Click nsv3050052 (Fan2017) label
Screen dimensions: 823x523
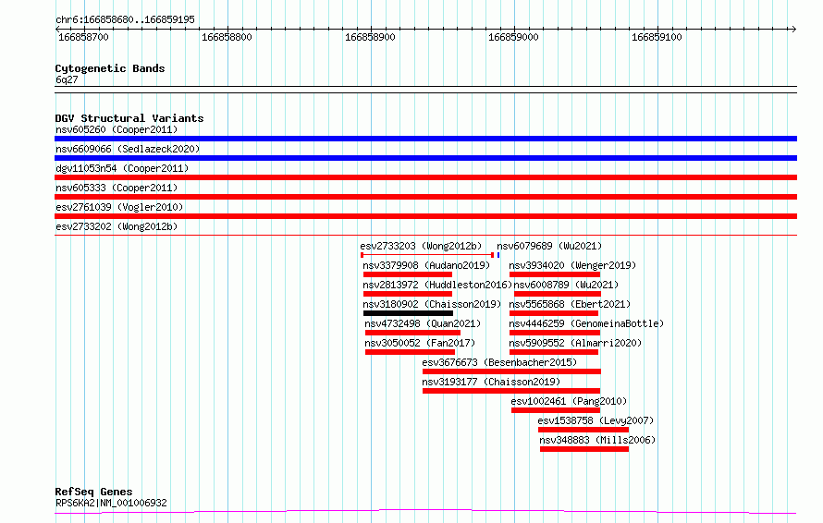pyautogui.click(x=420, y=343)
